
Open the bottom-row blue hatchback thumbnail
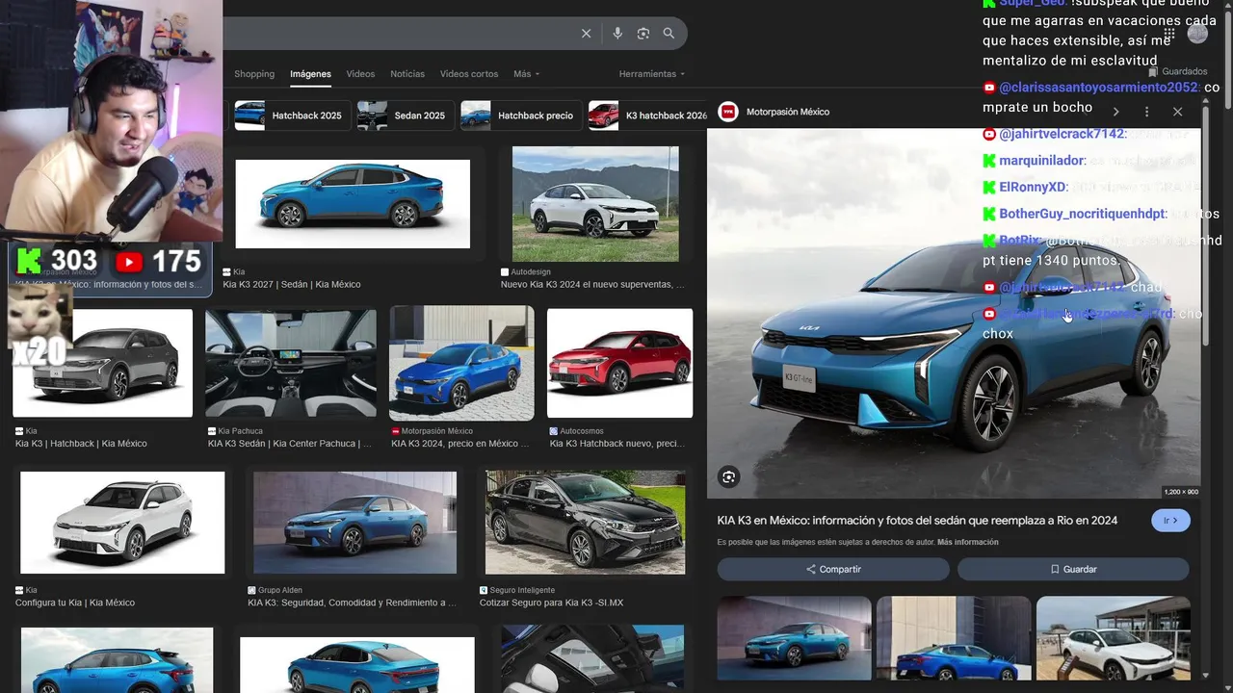pyautogui.click(x=117, y=660)
